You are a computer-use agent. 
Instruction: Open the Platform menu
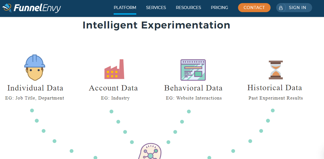(x=125, y=8)
